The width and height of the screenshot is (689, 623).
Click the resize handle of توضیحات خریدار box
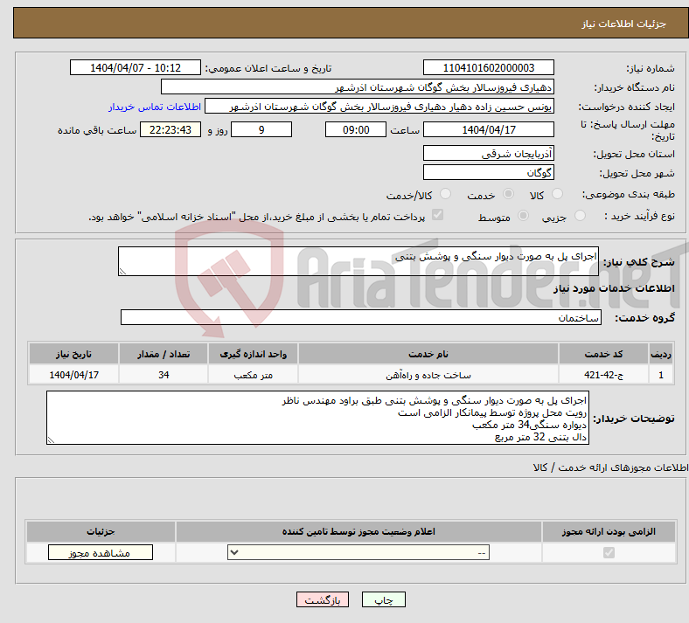click(x=51, y=440)
